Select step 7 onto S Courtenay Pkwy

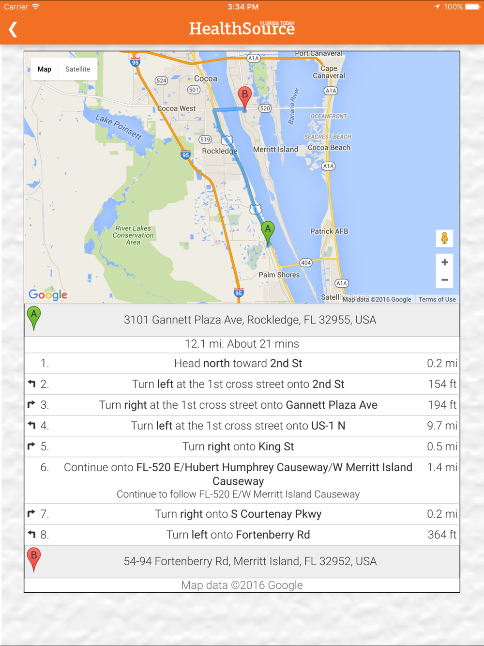242,514
